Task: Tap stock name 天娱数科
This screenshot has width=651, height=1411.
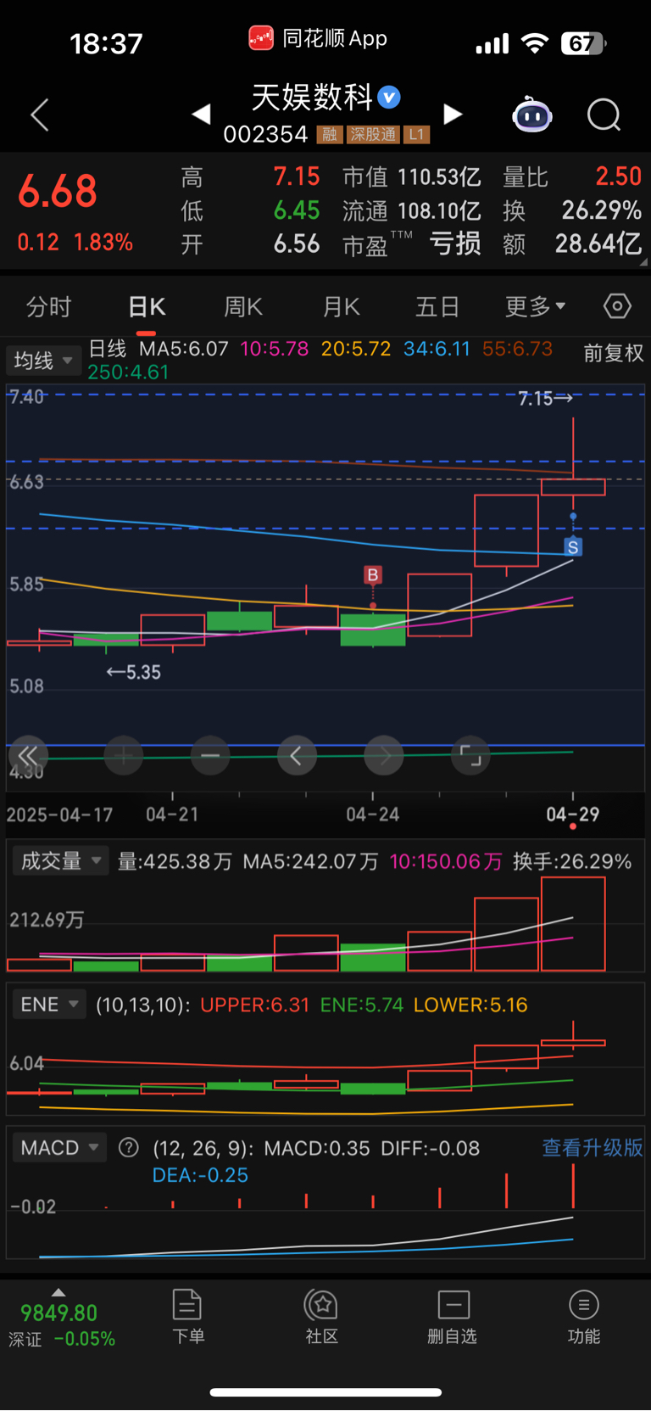Action: (313, 98)
